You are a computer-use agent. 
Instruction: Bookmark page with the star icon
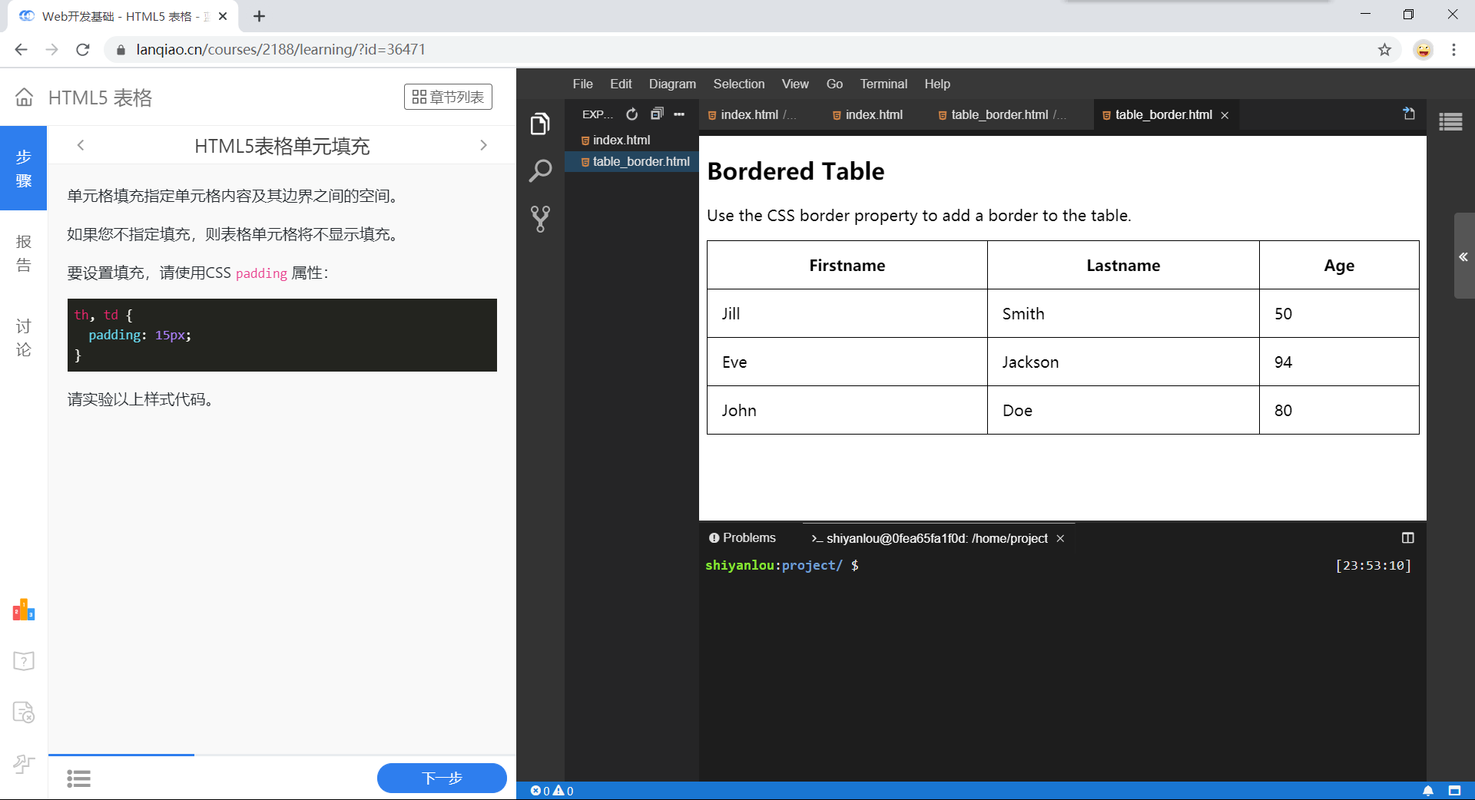click(1384, 50)
